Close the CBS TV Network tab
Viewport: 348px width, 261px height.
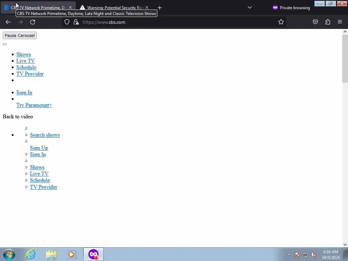coord(70,7)
